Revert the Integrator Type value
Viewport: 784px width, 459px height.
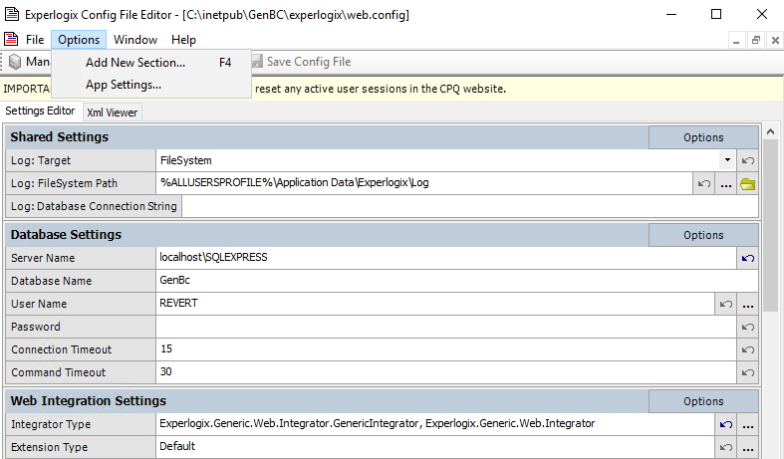tap(725, 424)
